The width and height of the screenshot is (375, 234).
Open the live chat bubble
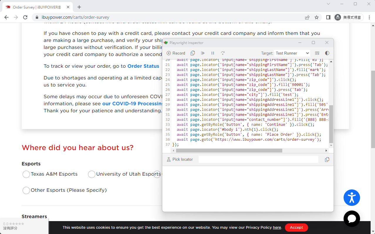[x=352, y=219]
